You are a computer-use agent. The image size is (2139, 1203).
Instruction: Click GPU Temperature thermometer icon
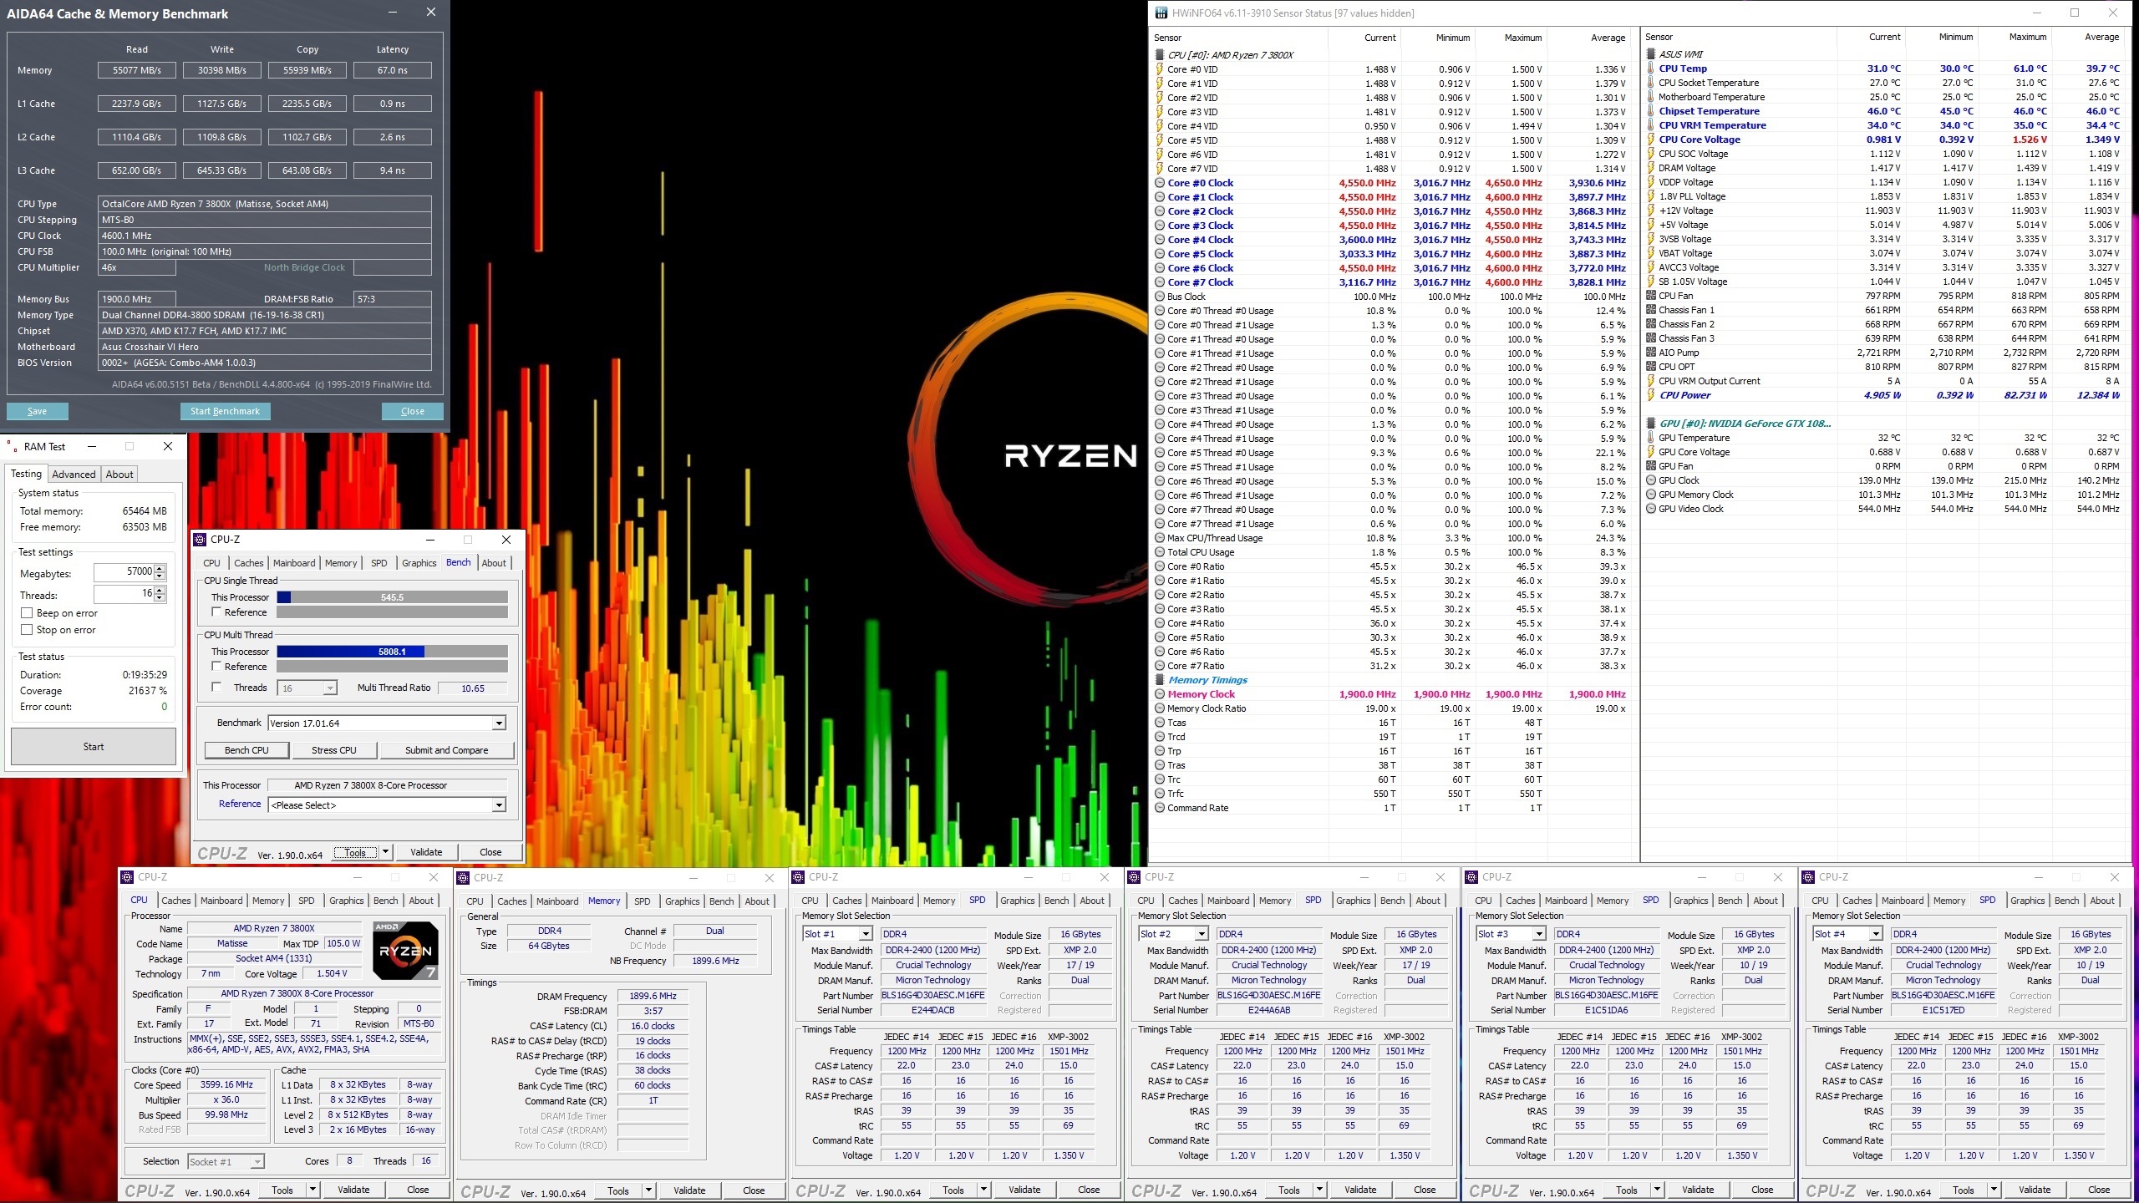point(1650,438)
